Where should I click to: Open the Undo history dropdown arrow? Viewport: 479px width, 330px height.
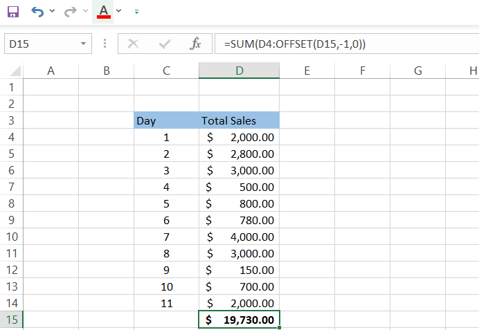pyautogui.click(x=53, y=12)
